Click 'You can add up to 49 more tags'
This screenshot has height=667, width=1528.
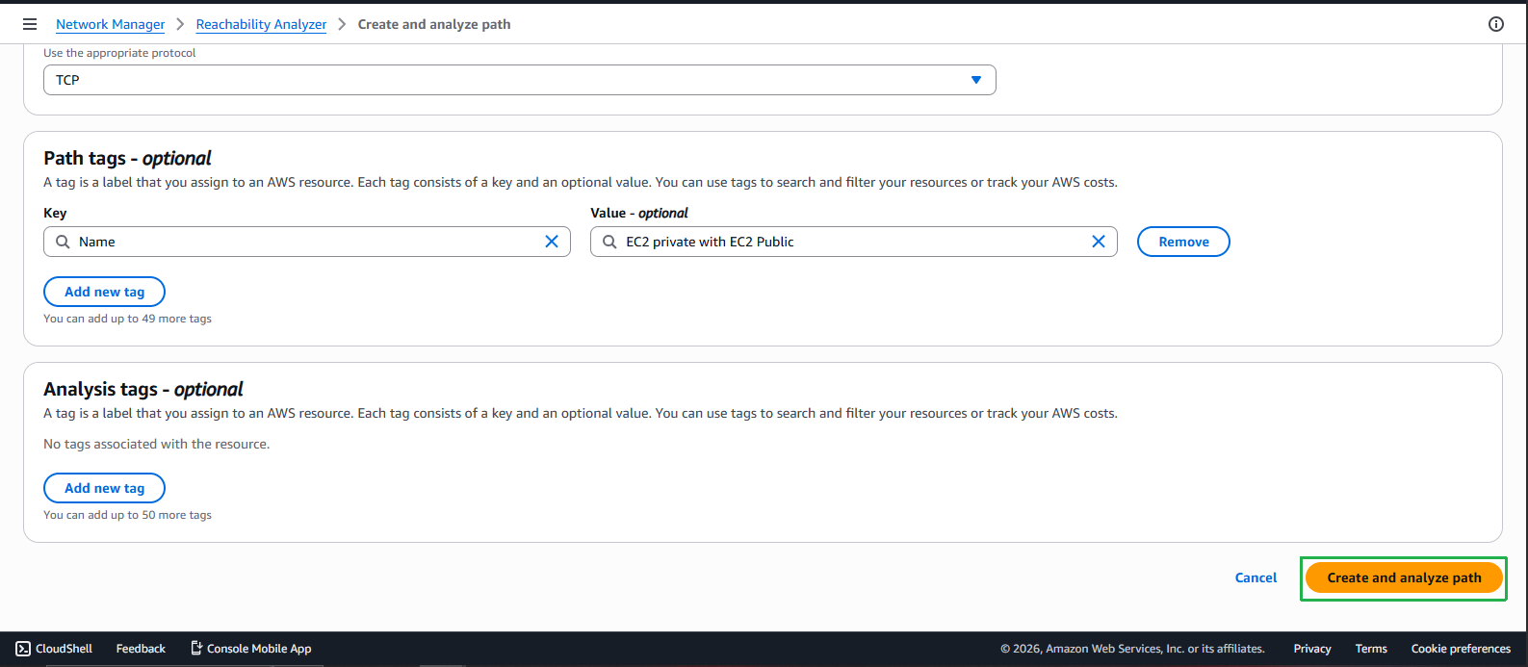pyautogui.click(x=127, y=319)
